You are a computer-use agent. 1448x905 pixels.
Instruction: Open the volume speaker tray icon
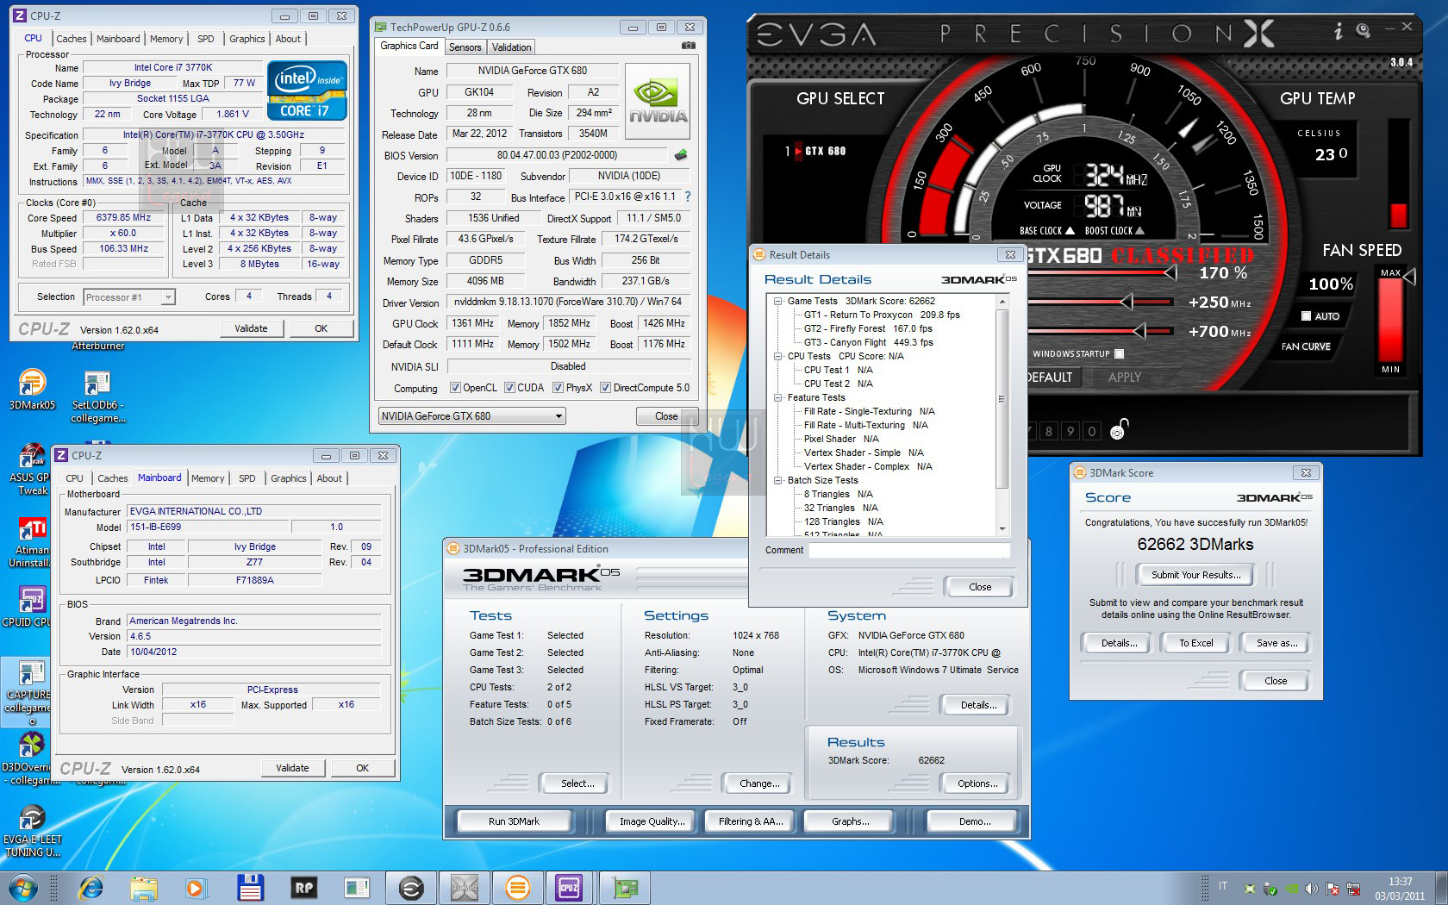(x=1311, y=889)
